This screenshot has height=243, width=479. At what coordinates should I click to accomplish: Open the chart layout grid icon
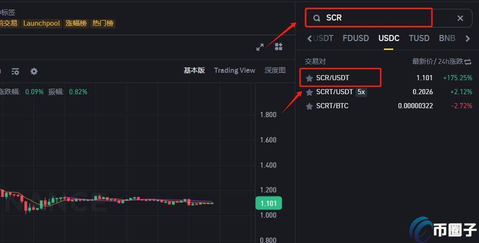point(279,47)
